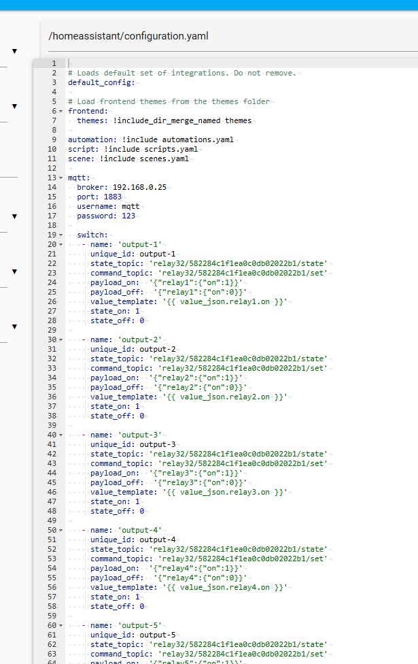The height and width of the screenshot is (664, 418).
Task: Click line number 12 in gutter
Action: (52, 168)
